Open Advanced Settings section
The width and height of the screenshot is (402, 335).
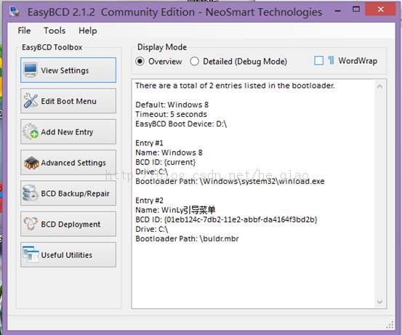(68, 163)
